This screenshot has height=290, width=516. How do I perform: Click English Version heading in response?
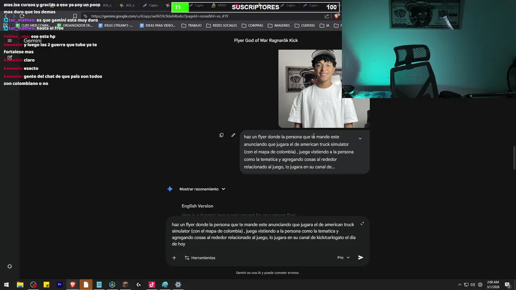[x=197, y=206]
